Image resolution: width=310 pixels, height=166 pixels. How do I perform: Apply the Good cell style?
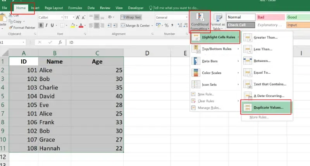(x=298, y=17)
